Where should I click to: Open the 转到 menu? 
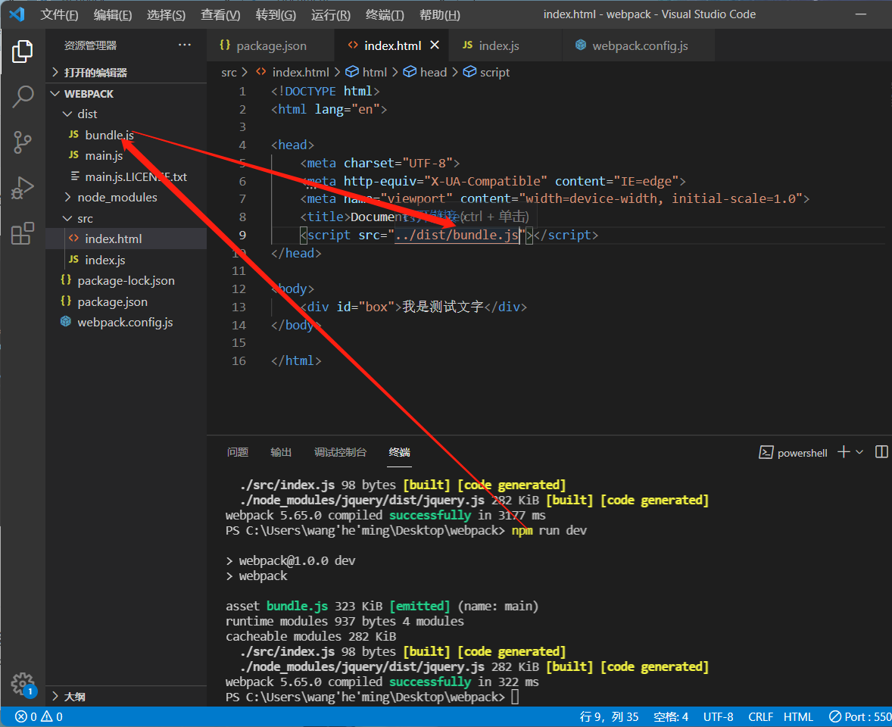276,15
